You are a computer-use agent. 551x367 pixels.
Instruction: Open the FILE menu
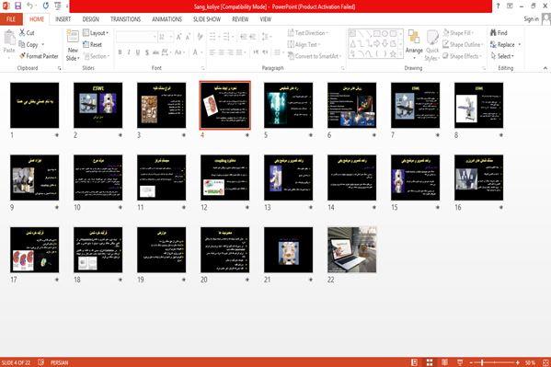pos(11,19)
